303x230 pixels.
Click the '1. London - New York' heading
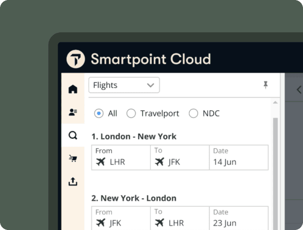pyautogui.click(x=134, y=136)
